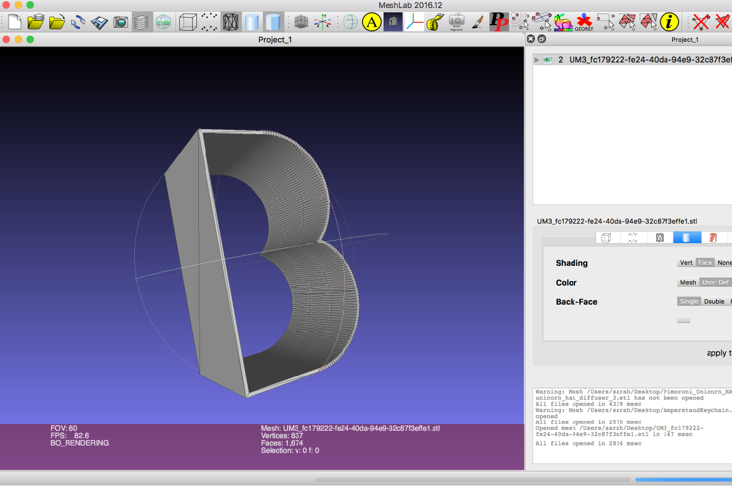The image size is (732, 488).
Task: Click the Georeferencing tool icon
Action: (x=584, y=23)
